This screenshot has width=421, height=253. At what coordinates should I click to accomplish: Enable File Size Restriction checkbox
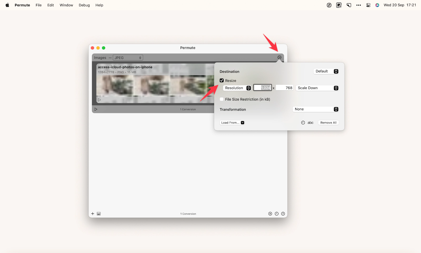[x=222, y=99]
